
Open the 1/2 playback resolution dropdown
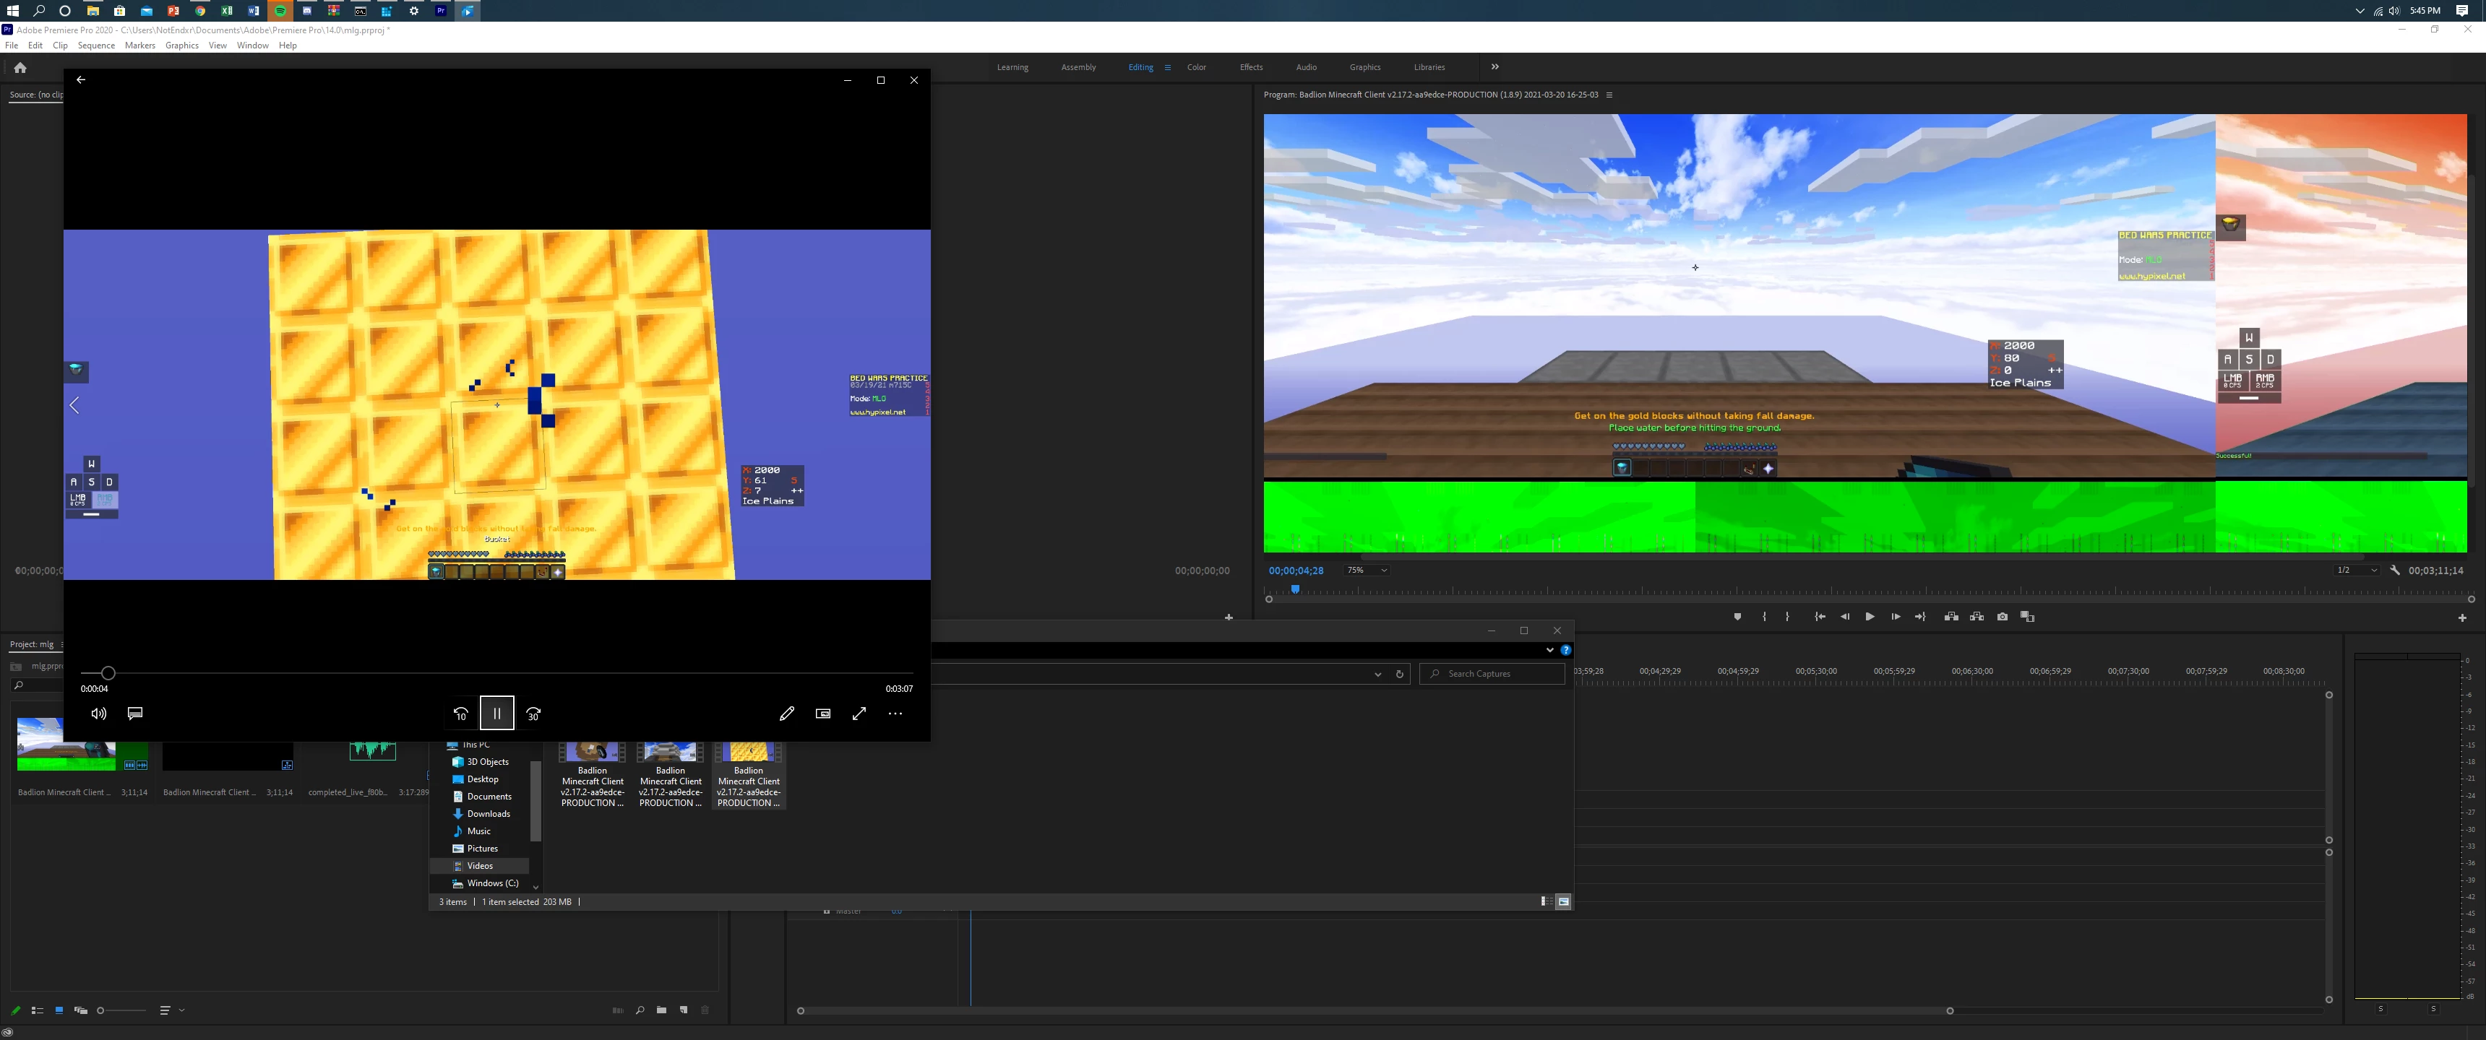tap(2356, 570)
